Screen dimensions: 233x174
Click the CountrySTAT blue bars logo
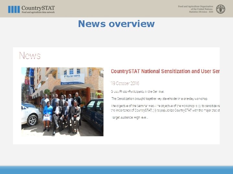pos(14,9)
